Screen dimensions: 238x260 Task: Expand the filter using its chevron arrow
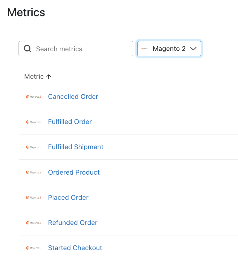tap(193, 49)
